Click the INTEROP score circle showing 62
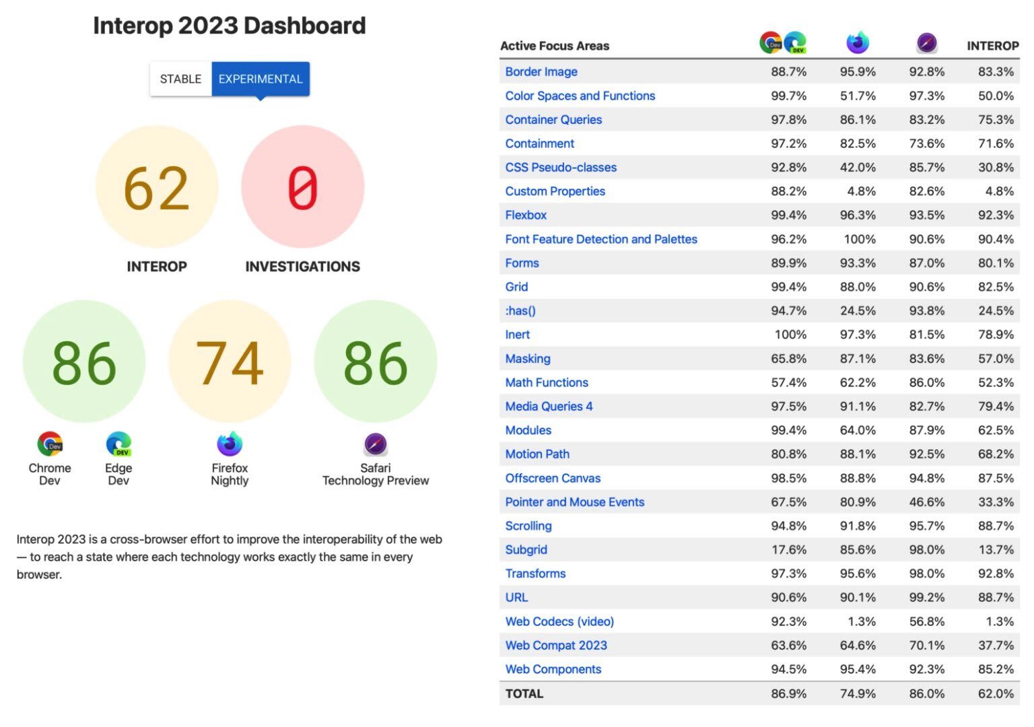Screen dimensions: 1034x727 click(157, 186)
